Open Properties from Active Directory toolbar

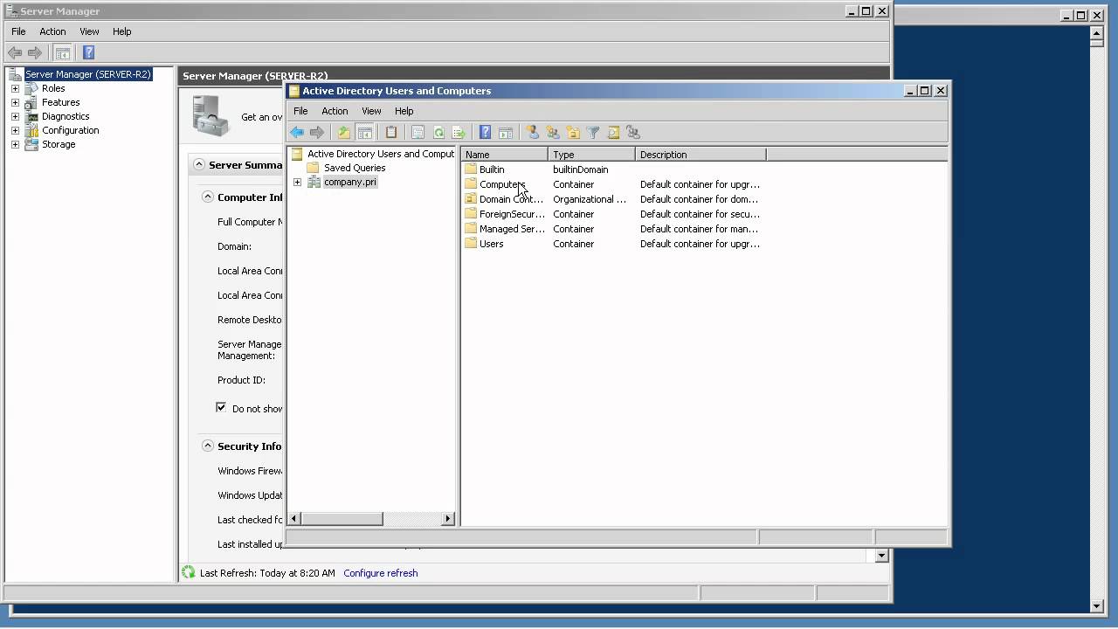418,133
